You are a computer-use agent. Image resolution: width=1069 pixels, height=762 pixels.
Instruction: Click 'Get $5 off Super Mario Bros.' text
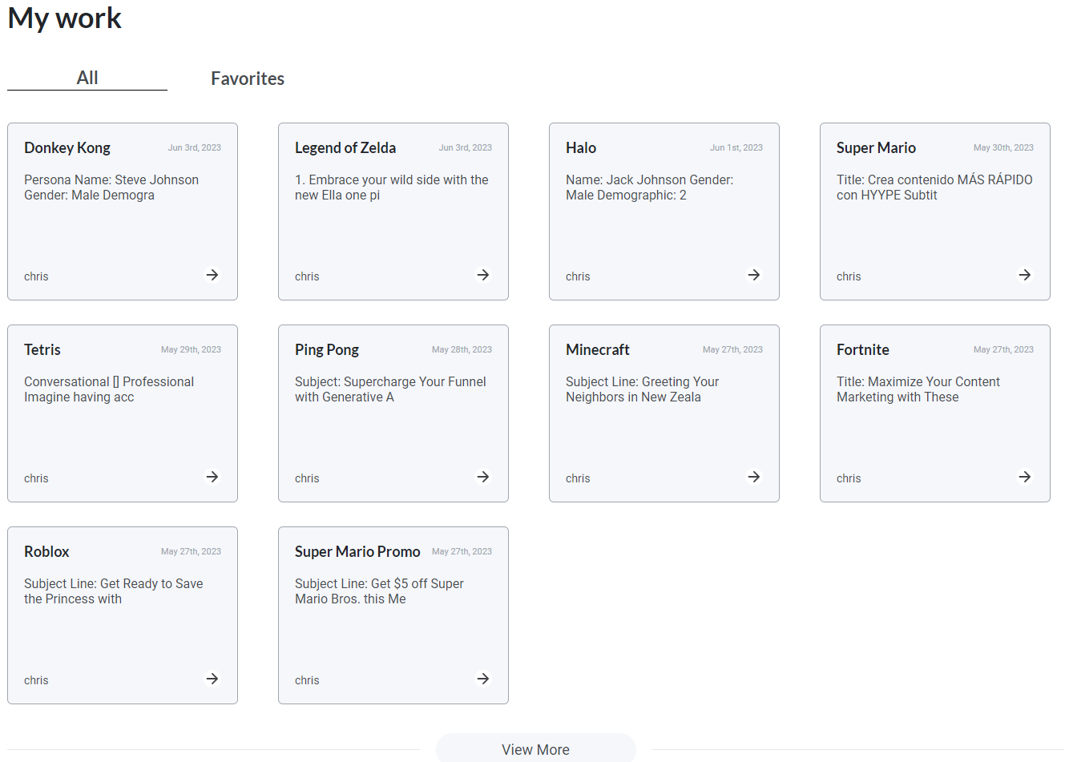click(379, 591)
